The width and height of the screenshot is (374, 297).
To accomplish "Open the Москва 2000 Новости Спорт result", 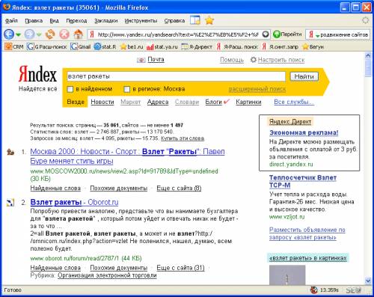I will 127,156.
